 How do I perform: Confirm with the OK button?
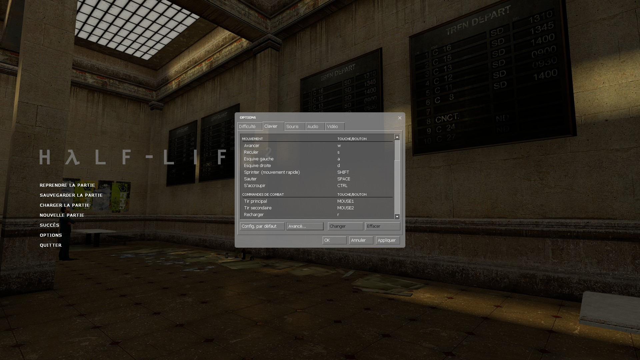tap(334, 240)
